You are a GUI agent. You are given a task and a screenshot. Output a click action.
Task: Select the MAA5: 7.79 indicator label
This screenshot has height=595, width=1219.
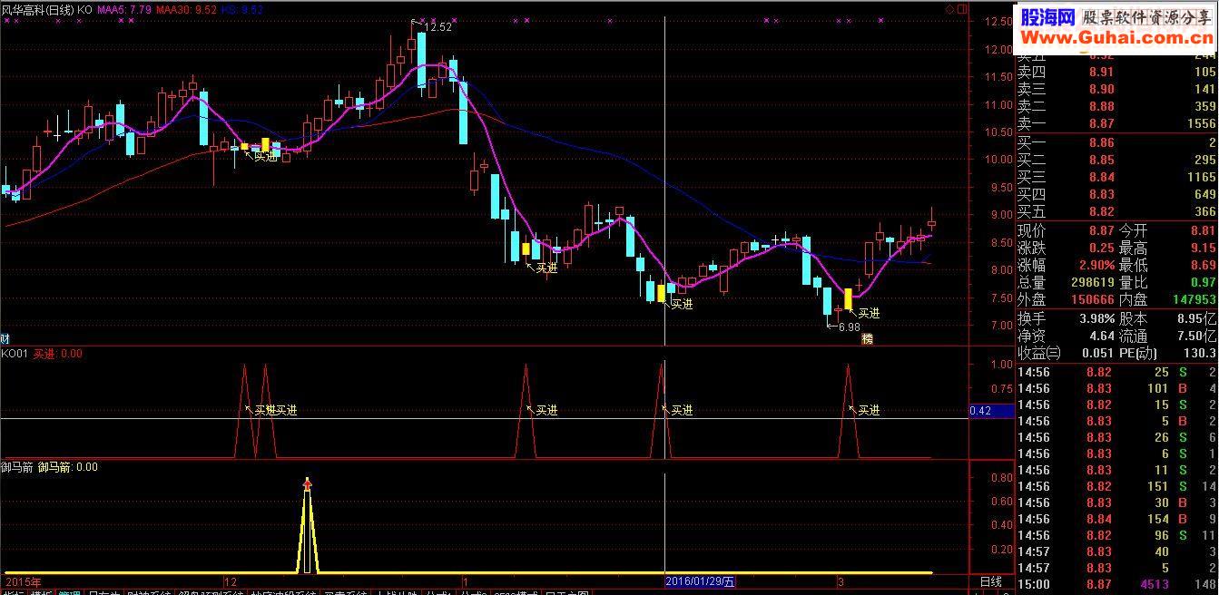pyautogui.click(x=126, y=9)
